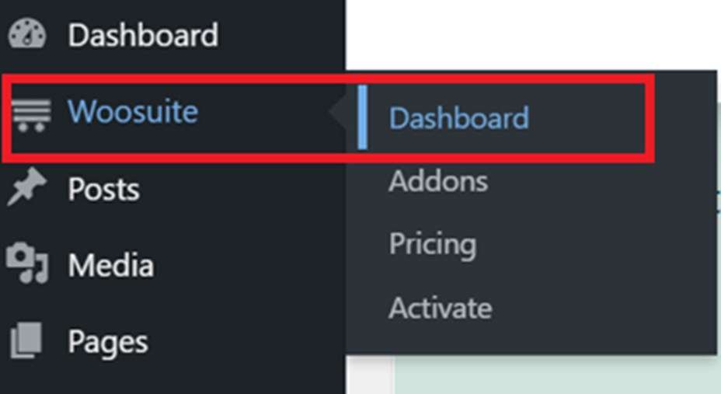721x394 pixels.
Task: Go to the Posts menu label
Action: pos(104,189)
